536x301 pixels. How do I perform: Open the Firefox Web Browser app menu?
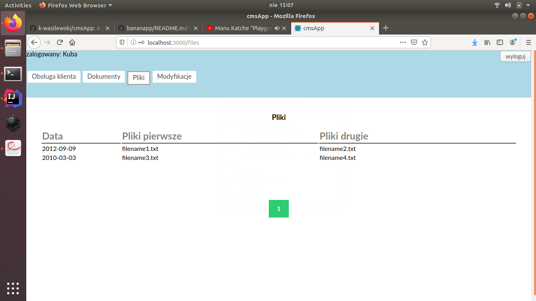[x=75, y=5]
